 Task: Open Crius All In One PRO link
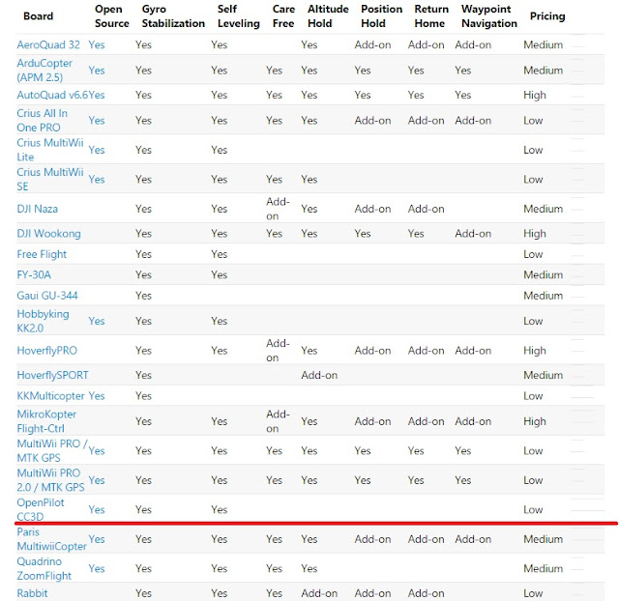pos(42,120)
